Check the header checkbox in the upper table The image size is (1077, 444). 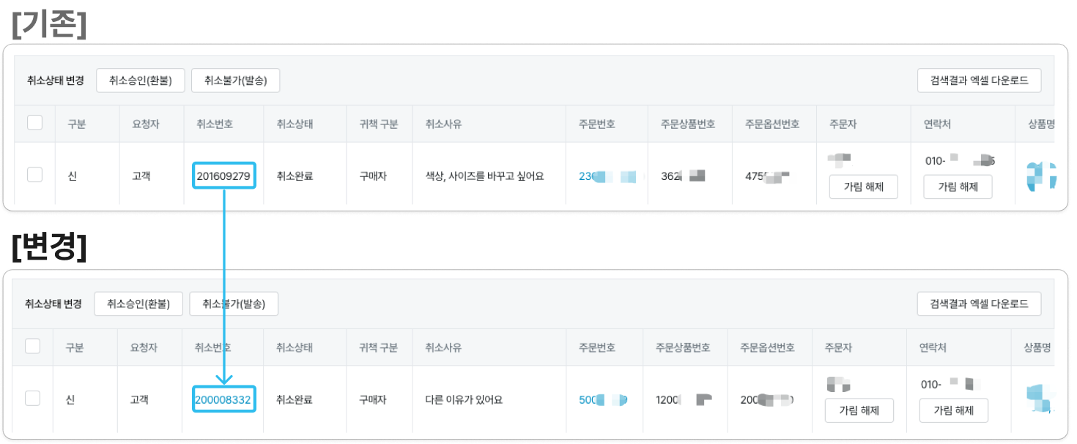click(x=34, y=123)
